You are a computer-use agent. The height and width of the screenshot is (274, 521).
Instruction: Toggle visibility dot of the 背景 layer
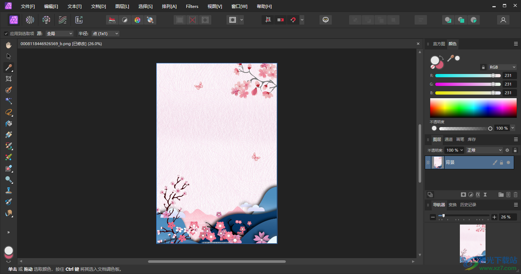click(508, 162)
